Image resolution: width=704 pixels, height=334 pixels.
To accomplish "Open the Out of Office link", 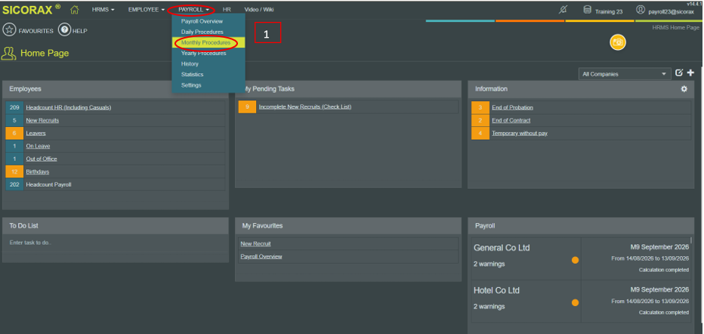I will coord(42,159).
